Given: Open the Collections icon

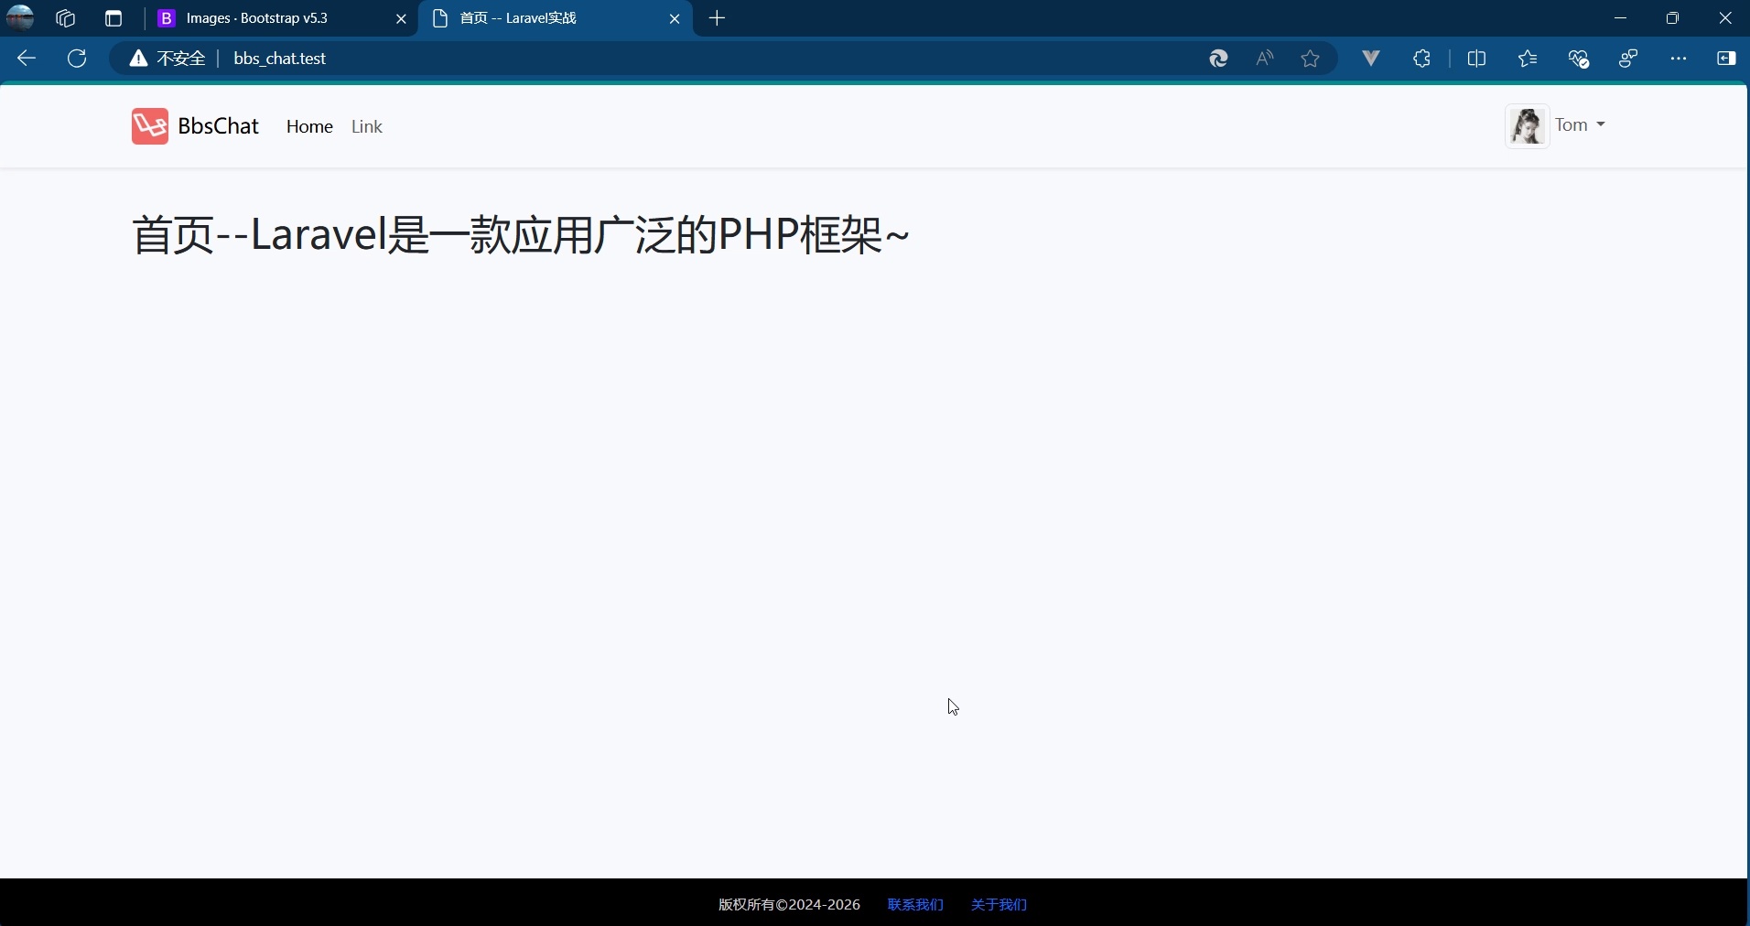Looking at the screenshot, I should point(1529,59).
